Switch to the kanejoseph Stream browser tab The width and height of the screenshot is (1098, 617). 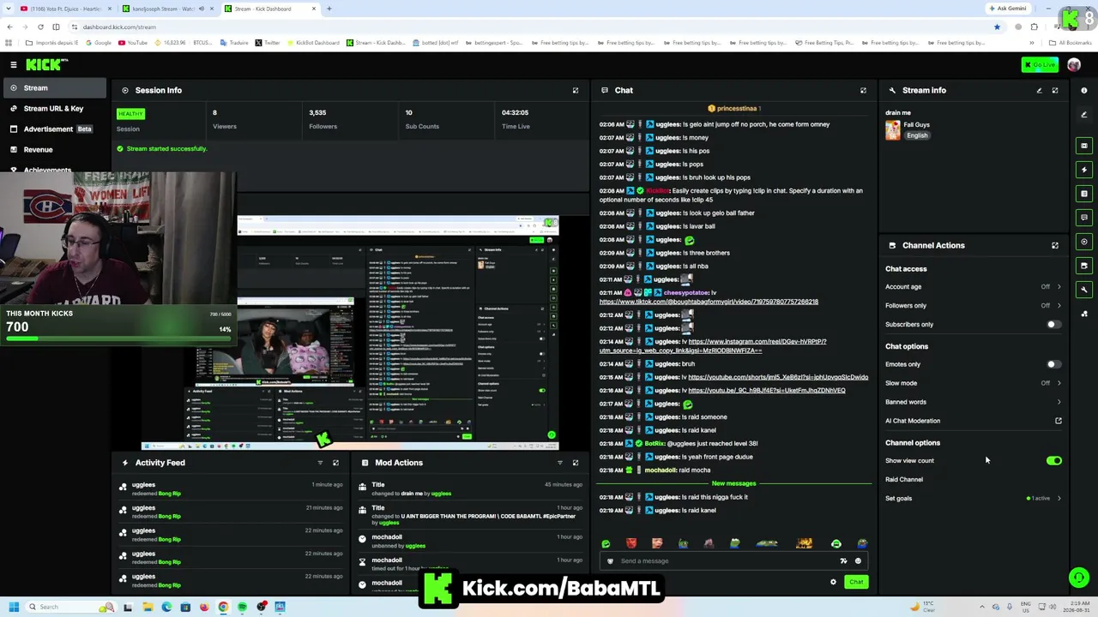click(x=168, y=9)
